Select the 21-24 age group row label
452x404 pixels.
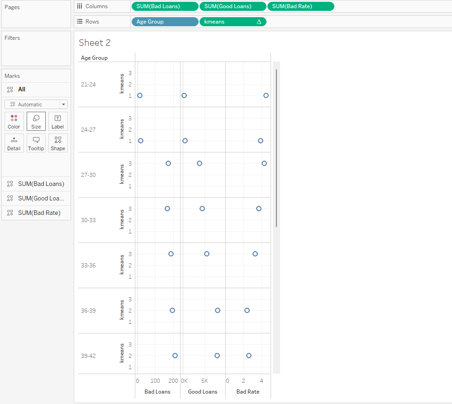click(x=88, y=85)
